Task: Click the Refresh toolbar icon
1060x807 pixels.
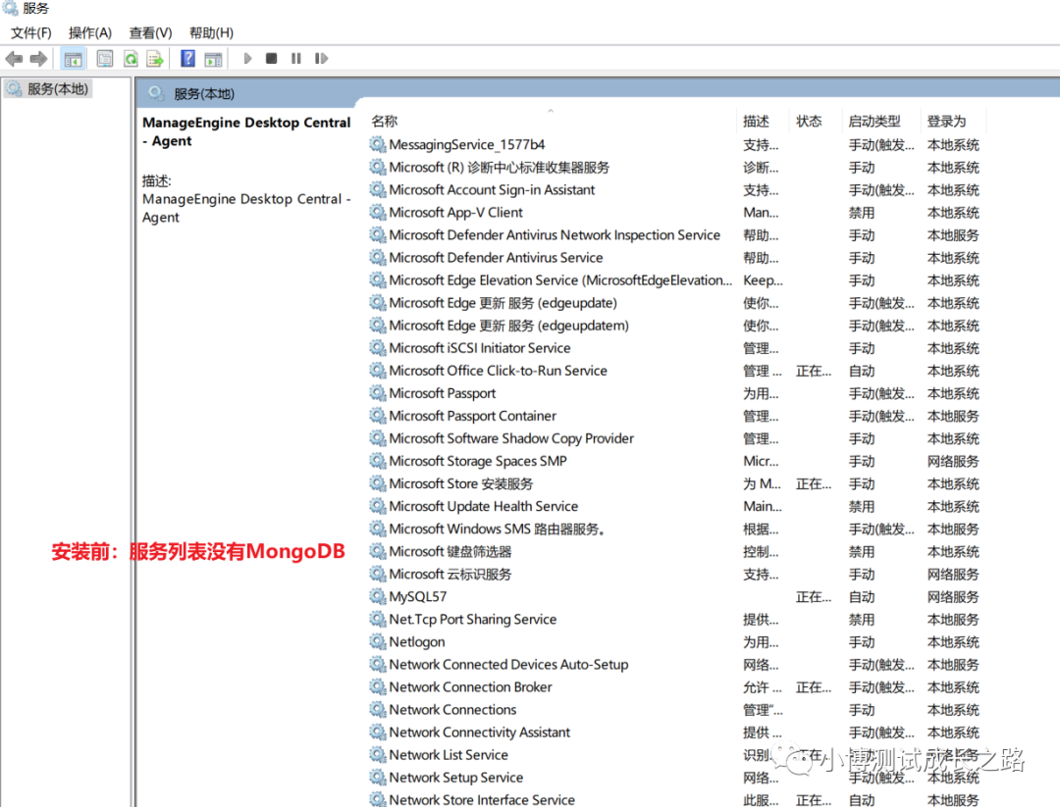Action: coord(131,59)
